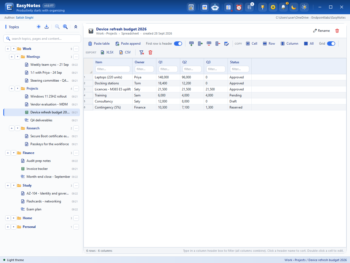Zoom out the topics tree
The image size is (350, 263).
point(57,27)
